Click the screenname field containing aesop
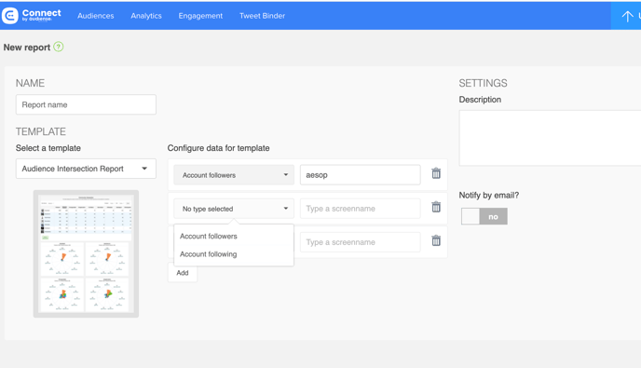 click(x=361, y=175)
